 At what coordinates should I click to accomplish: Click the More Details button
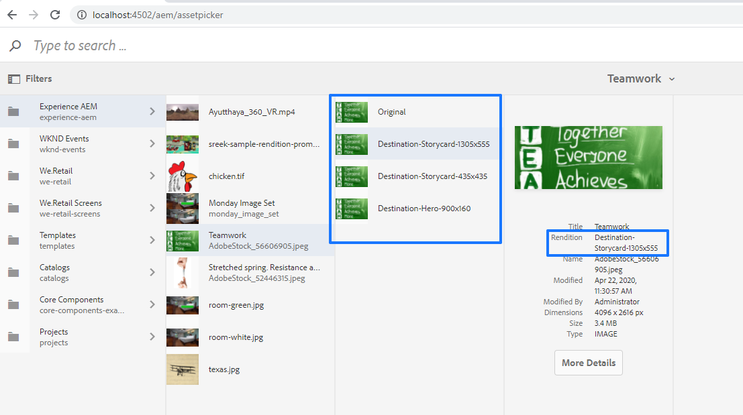(588, 362)
